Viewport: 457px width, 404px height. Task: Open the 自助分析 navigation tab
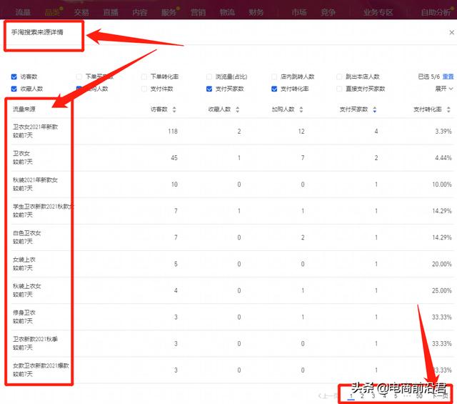point(436,12)
